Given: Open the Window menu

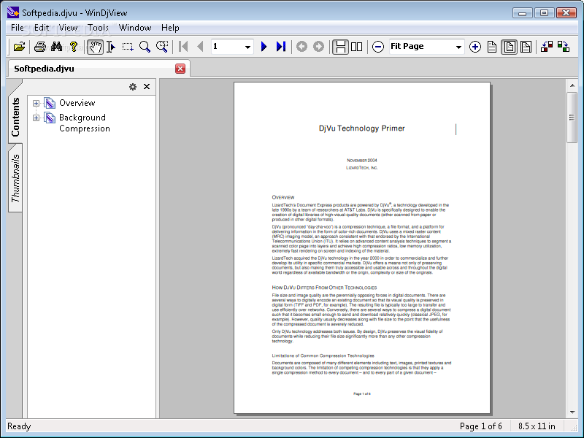Looking at the screenshot, I should [x=135, y=28].
